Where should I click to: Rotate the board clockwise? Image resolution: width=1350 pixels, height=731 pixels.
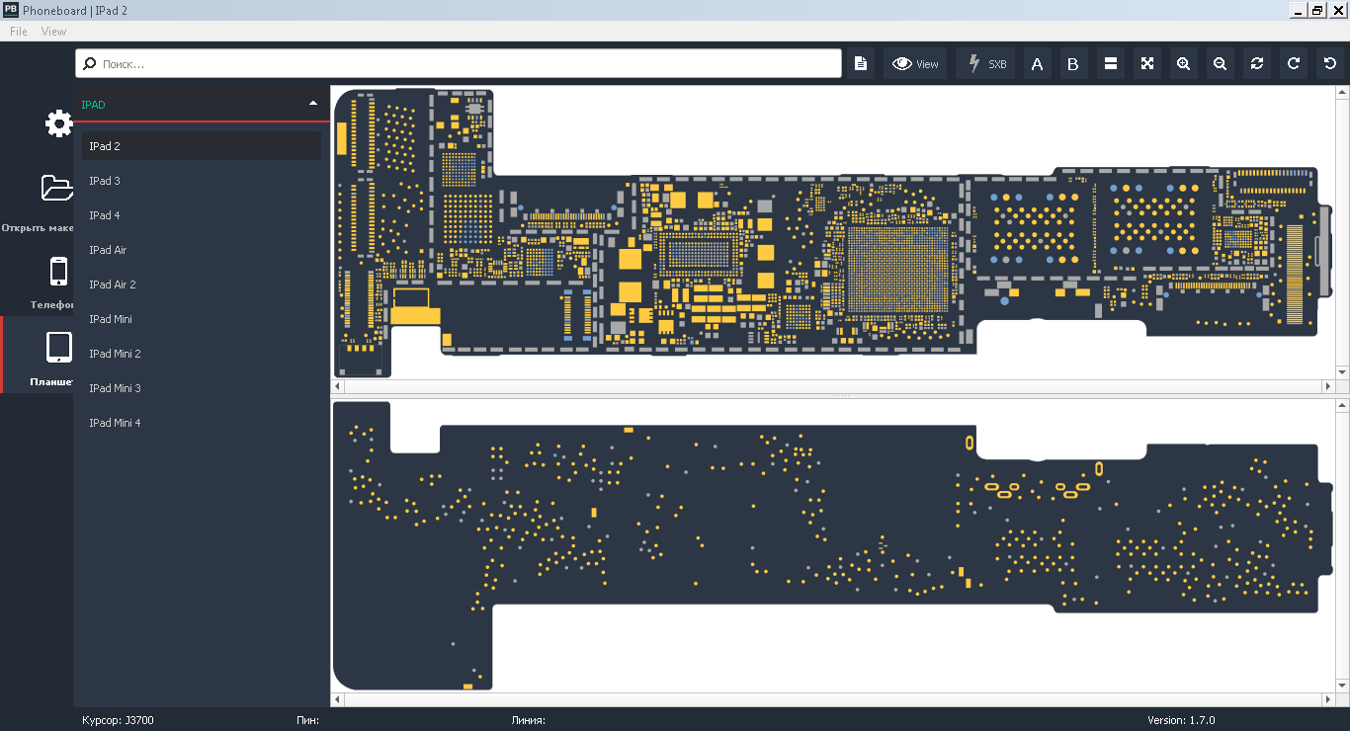[x=1293, y=64]
